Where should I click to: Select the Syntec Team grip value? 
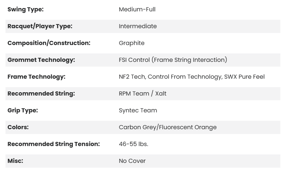pyautogui.click(x=138, y=111)
